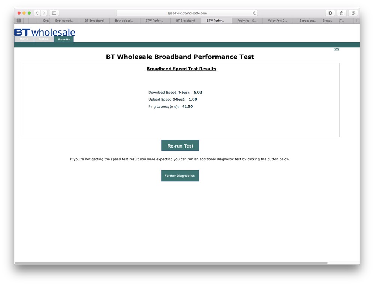Viewport: 374px width, 285px height.
Task: Click the Share icon in toolbar
Action: click(341, 13)
